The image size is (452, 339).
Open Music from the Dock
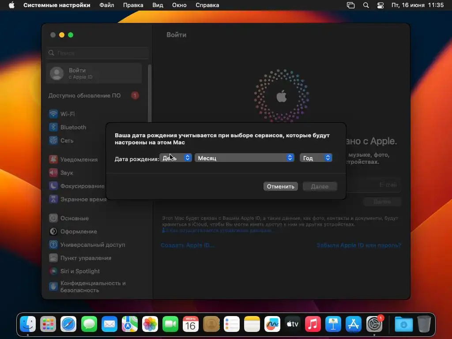[313, 324]
